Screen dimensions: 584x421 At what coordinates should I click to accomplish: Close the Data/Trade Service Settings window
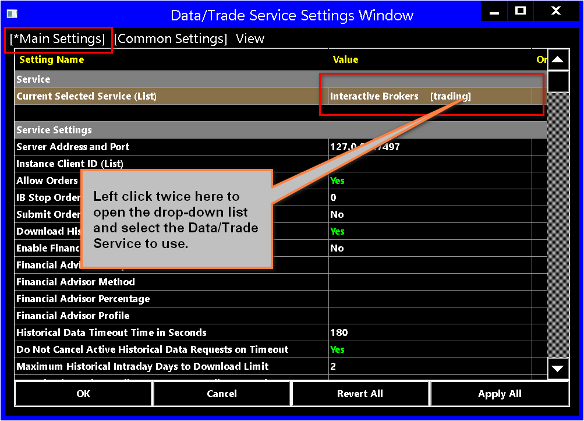point(556,11)
